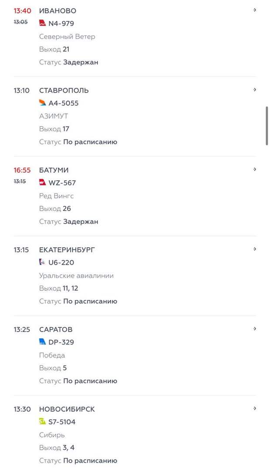Open flight number N4-979
This screenshot has width=270, height=473.
click(61, 24)
